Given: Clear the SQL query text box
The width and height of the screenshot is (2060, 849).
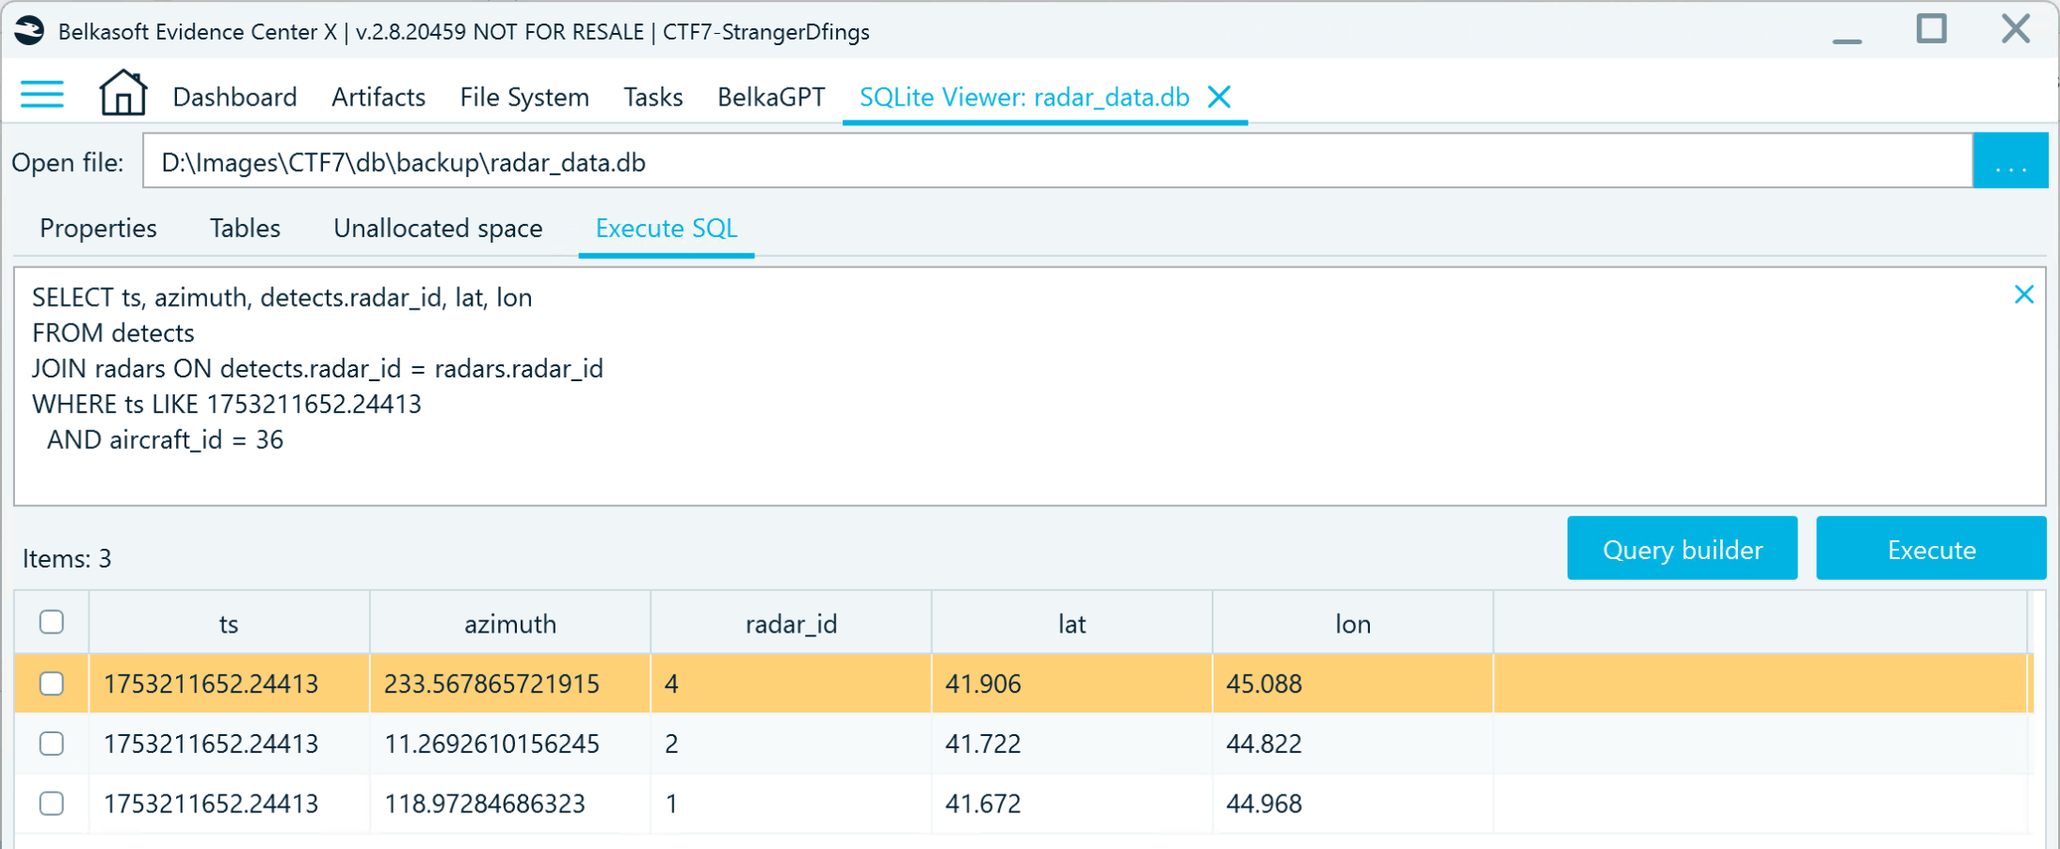Looking at the screenshot, I should tap(2023, 295).
